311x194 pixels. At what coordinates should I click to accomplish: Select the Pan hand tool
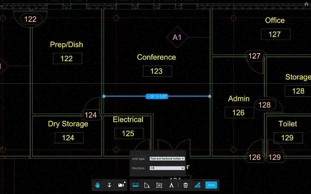(97, 185)
